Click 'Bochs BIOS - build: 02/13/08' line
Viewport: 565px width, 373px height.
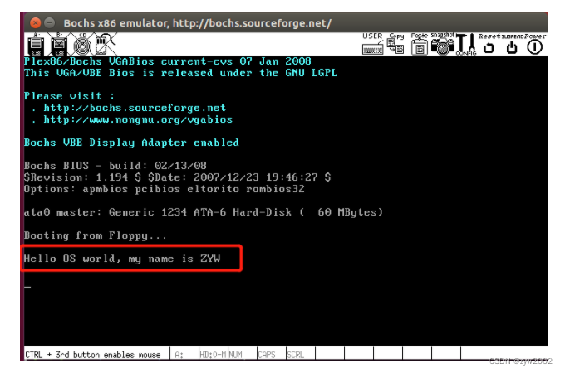pyautogui.click(x=115, y=166)
